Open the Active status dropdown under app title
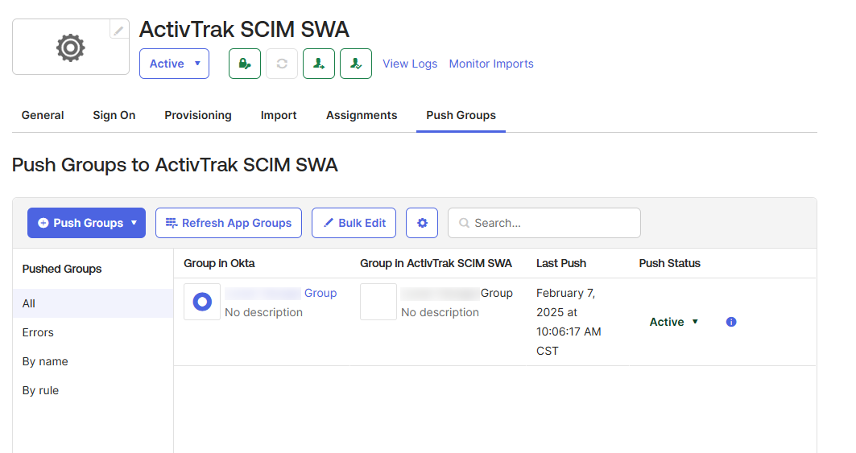This screenshot has width=856, height=453. pos(174,64)
